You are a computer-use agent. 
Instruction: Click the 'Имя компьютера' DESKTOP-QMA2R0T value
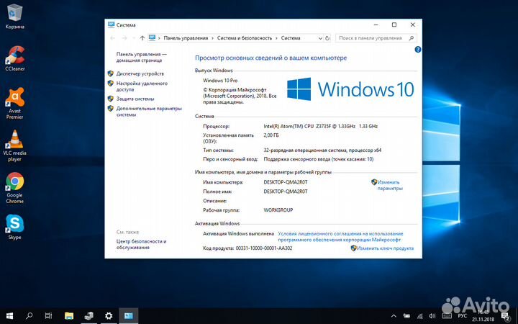point(286,182)
